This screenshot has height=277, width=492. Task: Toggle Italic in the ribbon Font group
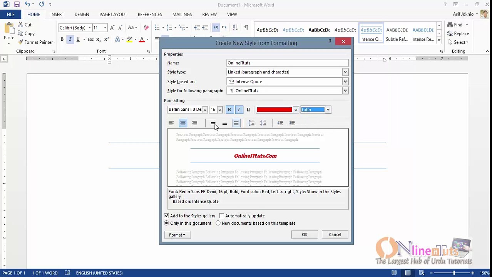pyautogui.click(x=70, y=39)
